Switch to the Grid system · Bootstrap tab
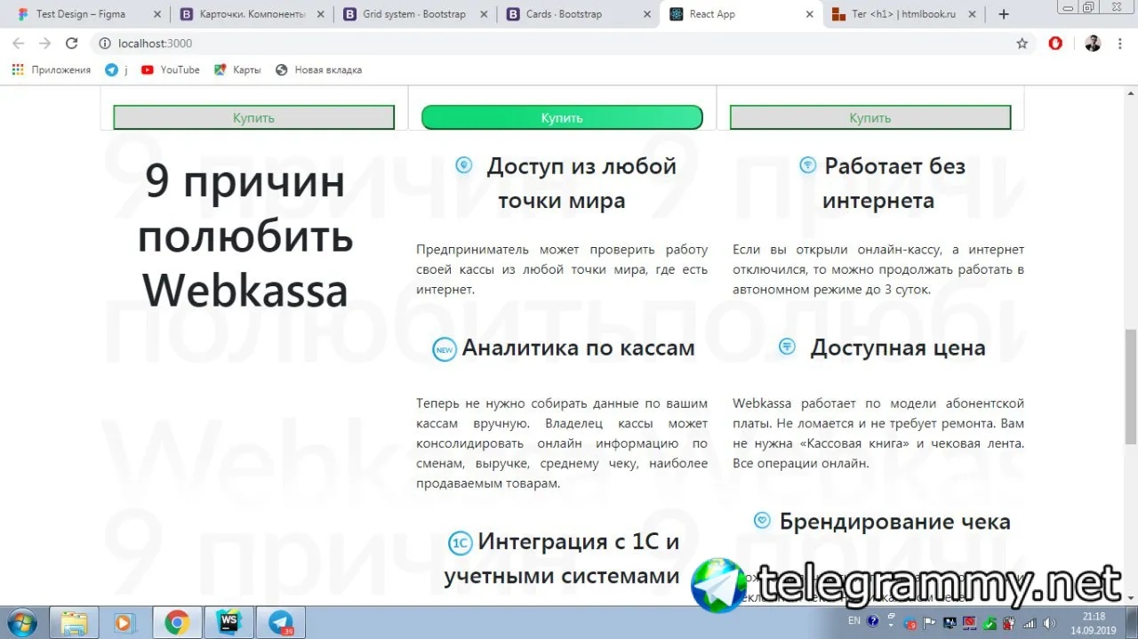This screenshot has width=1138, height=639. click(x=413, y=14)
